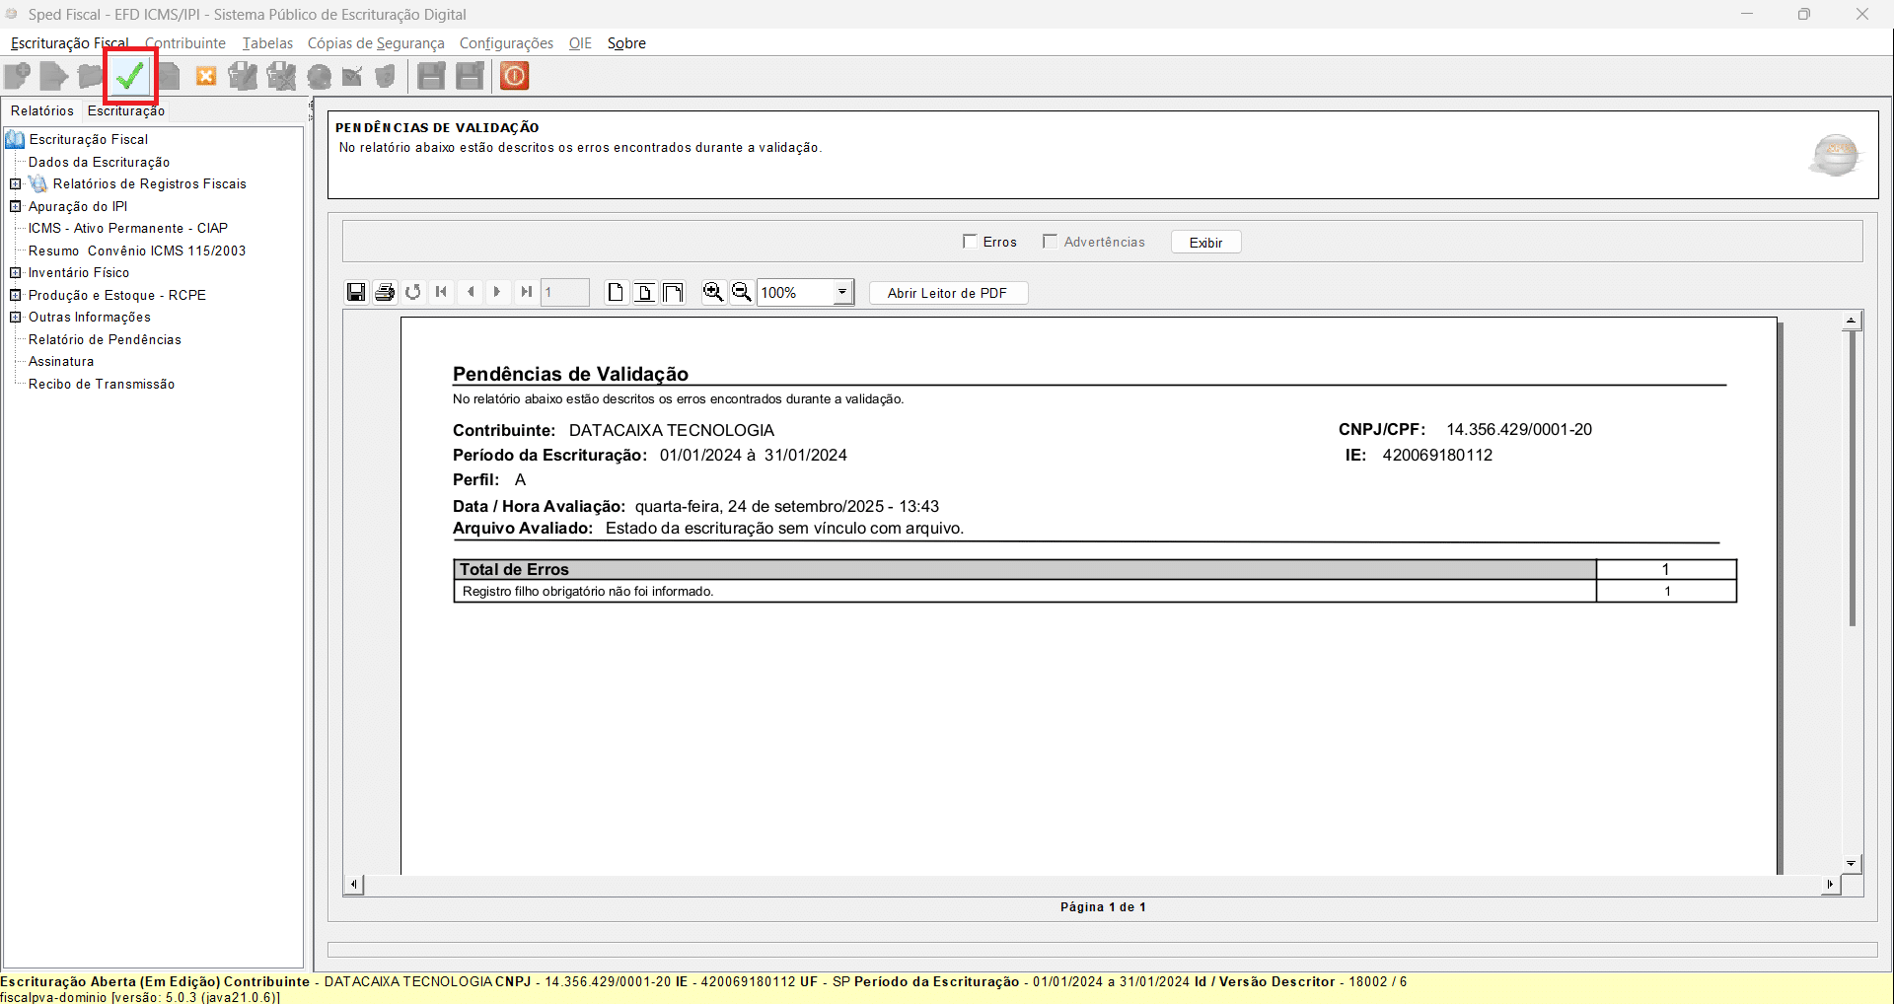The image size is (1894, 1004).
Task: Expand the Inventário Físico tree node
Action: click(x=16, y=272)
